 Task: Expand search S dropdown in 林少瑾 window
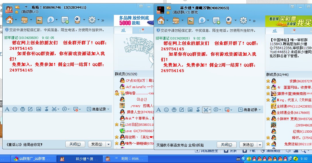point(220,110)
